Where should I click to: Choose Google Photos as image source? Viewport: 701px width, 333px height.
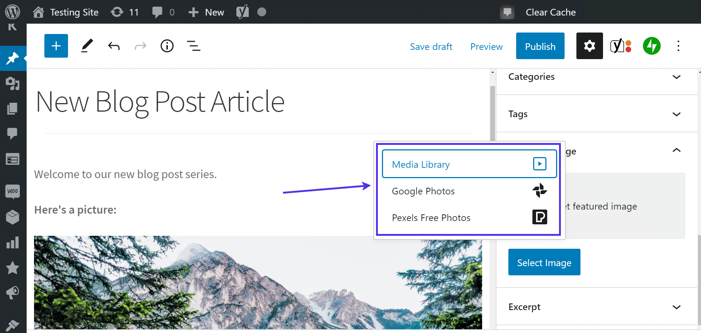[x=423, y=191]
